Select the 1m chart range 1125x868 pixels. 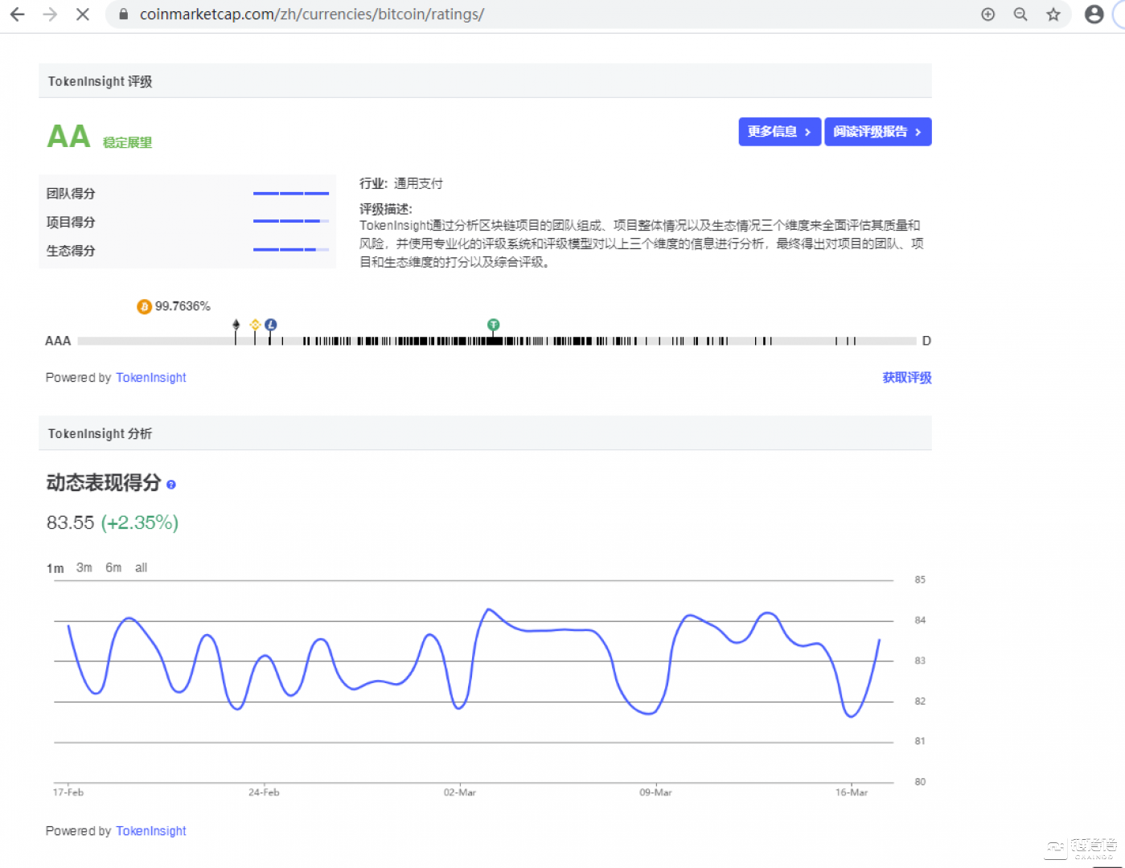point(55,568)
